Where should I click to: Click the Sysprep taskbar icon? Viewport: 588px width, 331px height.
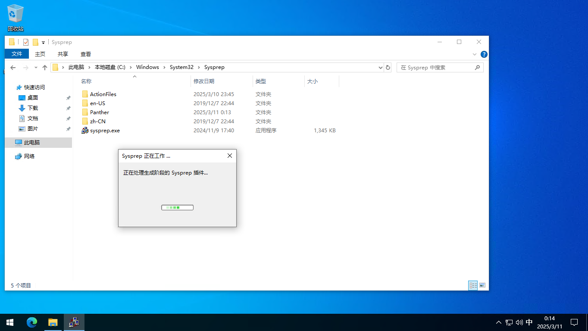pyautogui.click(x=74, y=322)
